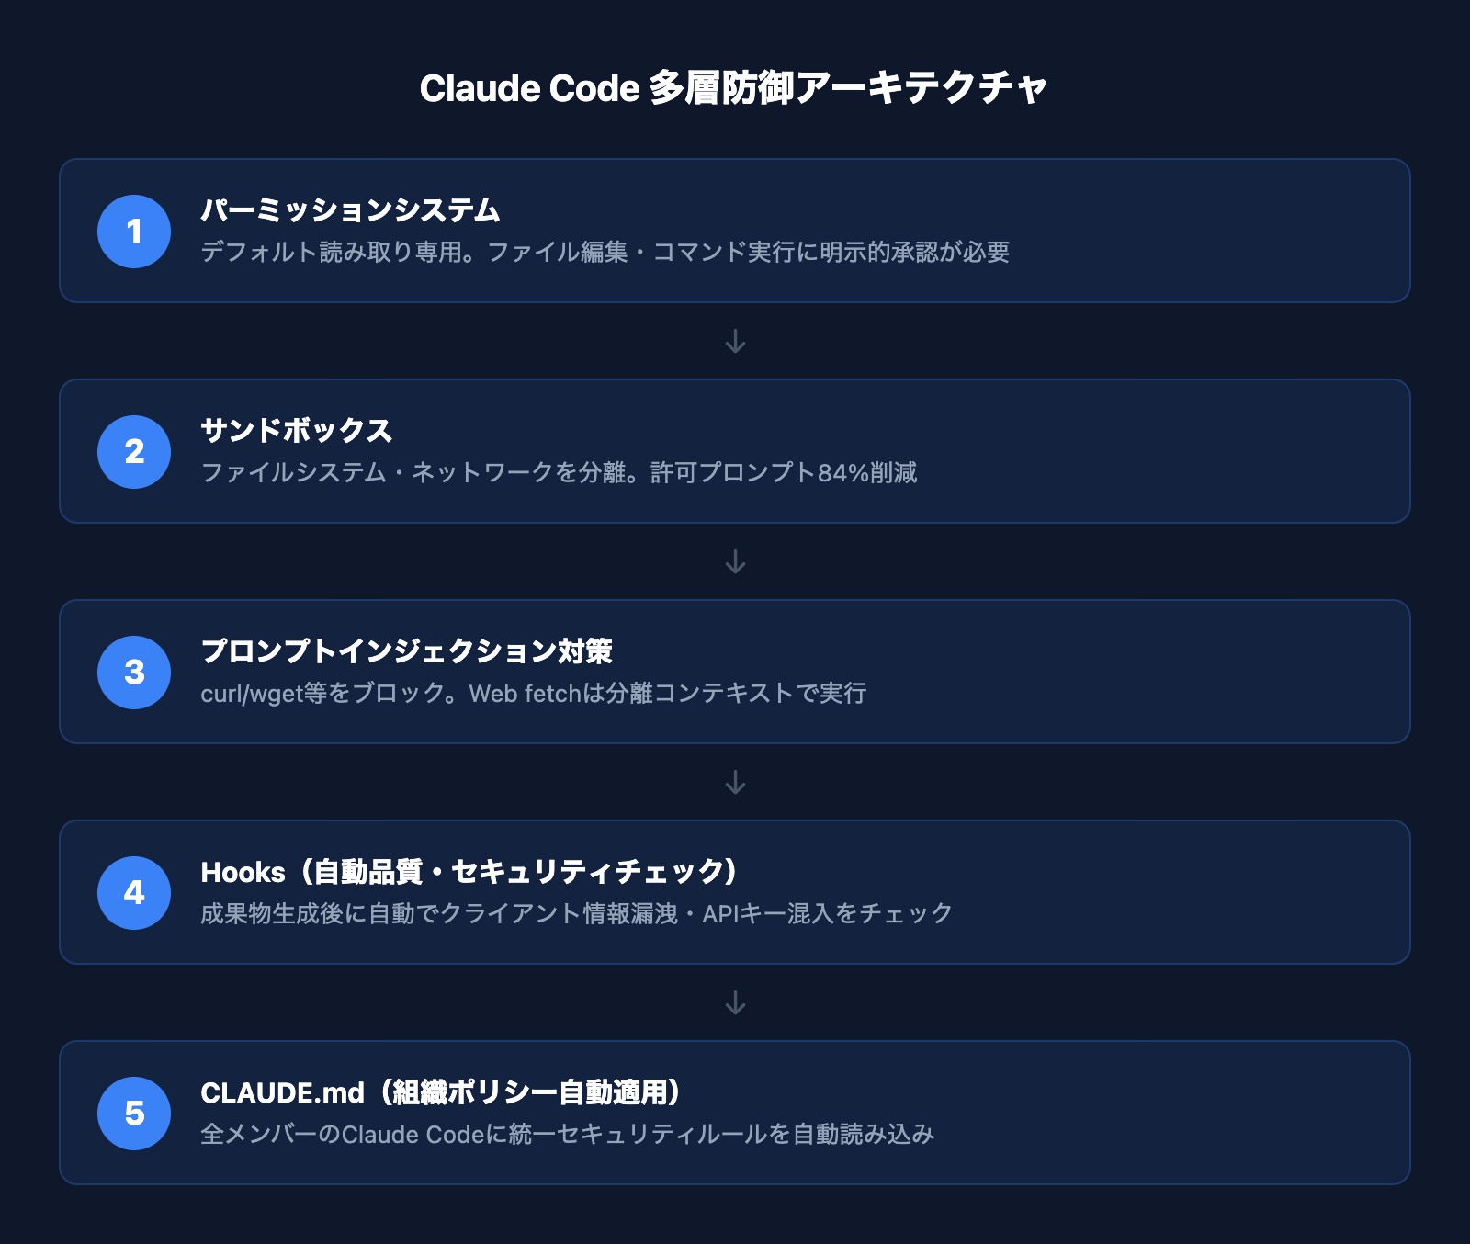Click the down arrow below the パーミッションシステム card
Screen dimensions: 1470x1244
(x=735, y=342)
